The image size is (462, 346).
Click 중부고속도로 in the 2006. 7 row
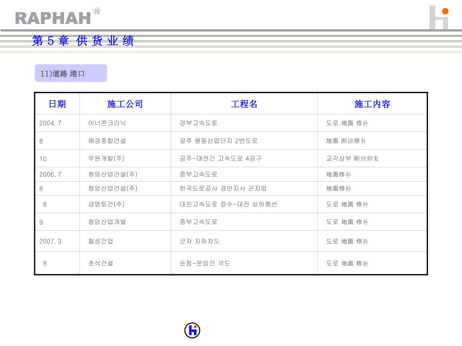click(199, 174)
